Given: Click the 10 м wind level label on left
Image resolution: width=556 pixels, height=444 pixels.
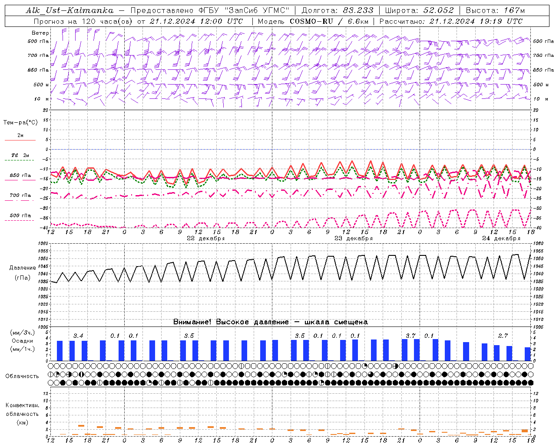Looking at the screenshot, I should tap(42, 99).
